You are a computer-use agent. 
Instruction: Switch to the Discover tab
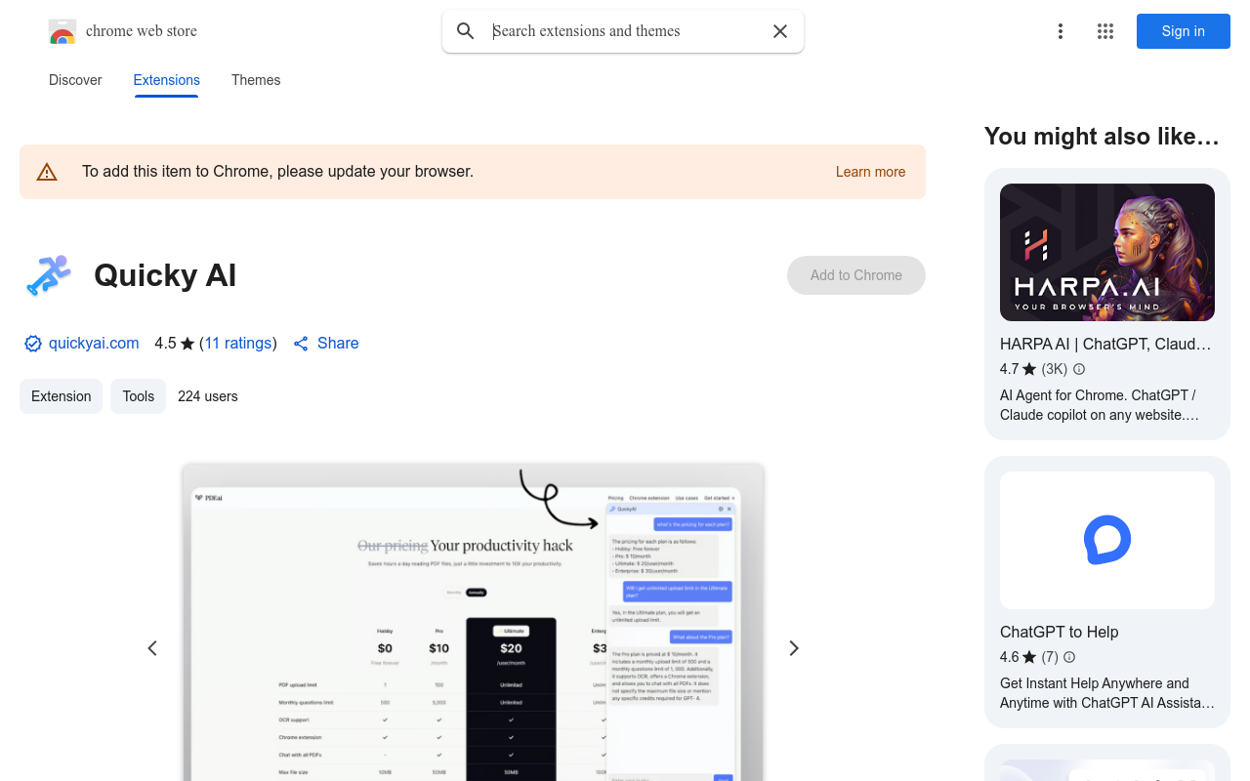(75, 80)
